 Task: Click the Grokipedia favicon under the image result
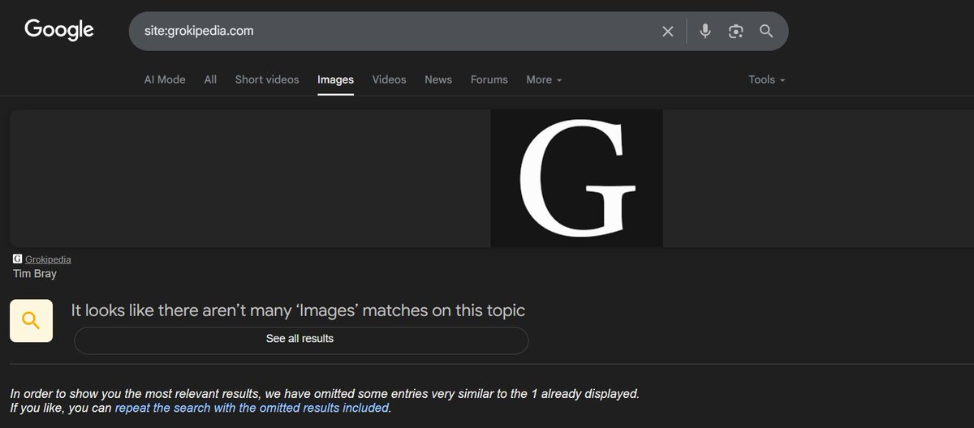pos(17,259)
